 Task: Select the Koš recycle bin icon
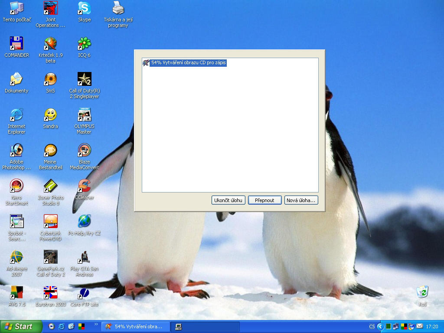pos(422,292)
